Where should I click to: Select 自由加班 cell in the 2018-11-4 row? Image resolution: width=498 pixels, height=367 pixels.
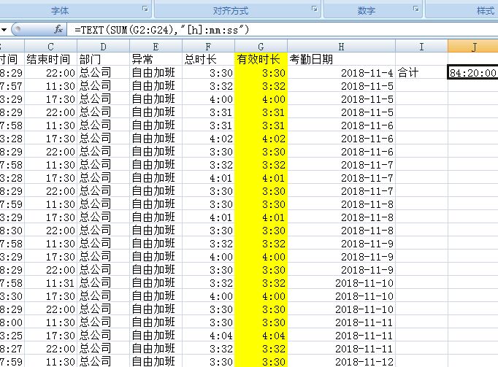point(156,73)
